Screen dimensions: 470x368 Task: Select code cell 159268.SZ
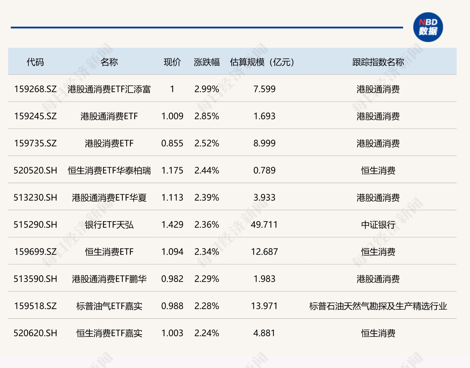pyautogui.click(x=35, y=89)
